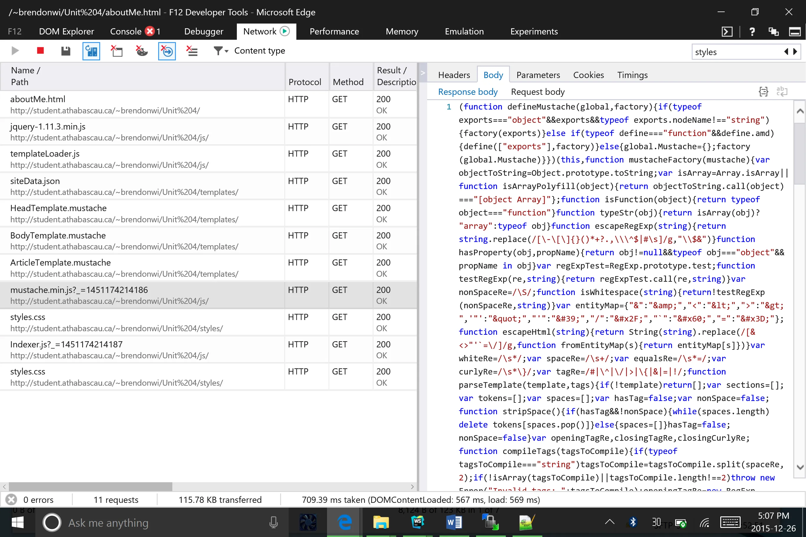
Task: Toggle clear entries on navigate
Action: 167,51
